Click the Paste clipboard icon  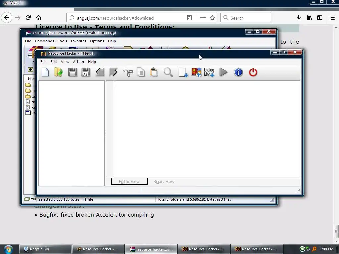coord(154,72)
